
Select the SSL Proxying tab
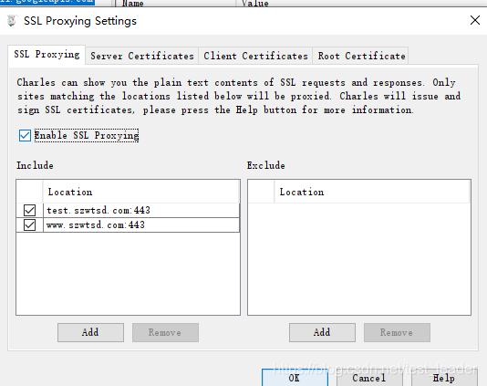(x=47, y=55)
